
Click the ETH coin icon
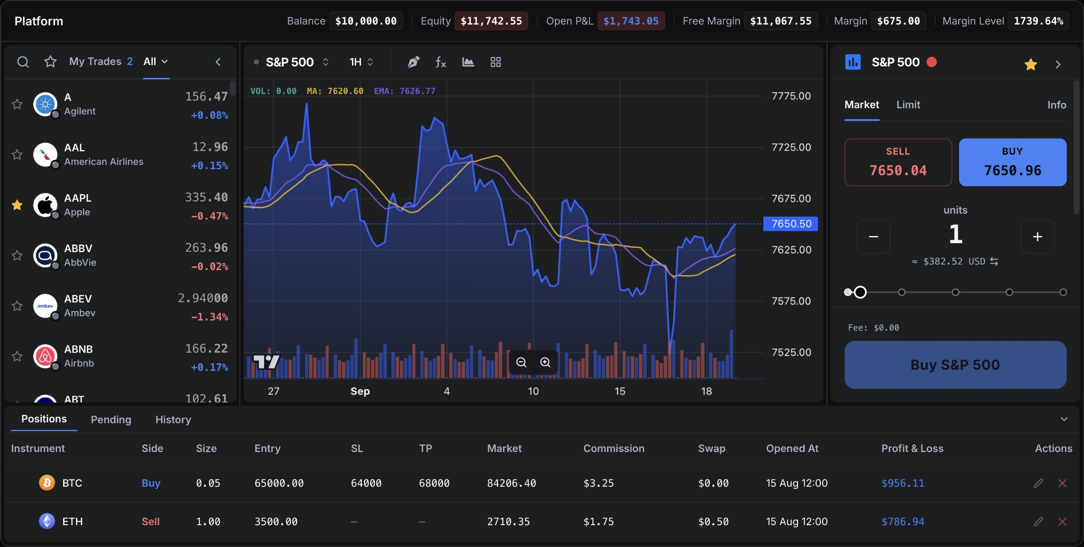coord(47,521)
